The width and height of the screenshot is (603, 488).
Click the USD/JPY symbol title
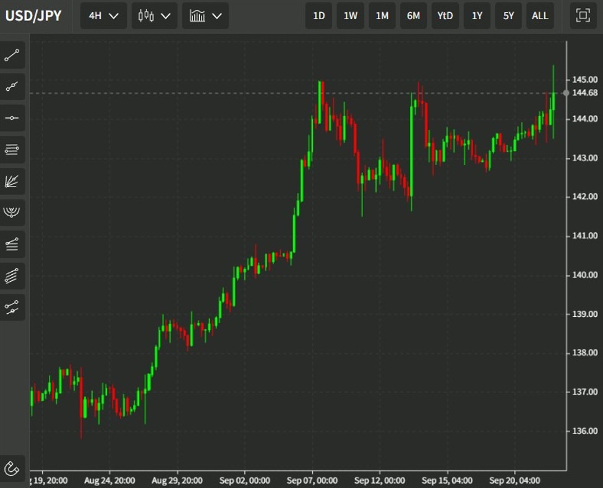coord(35,16)
